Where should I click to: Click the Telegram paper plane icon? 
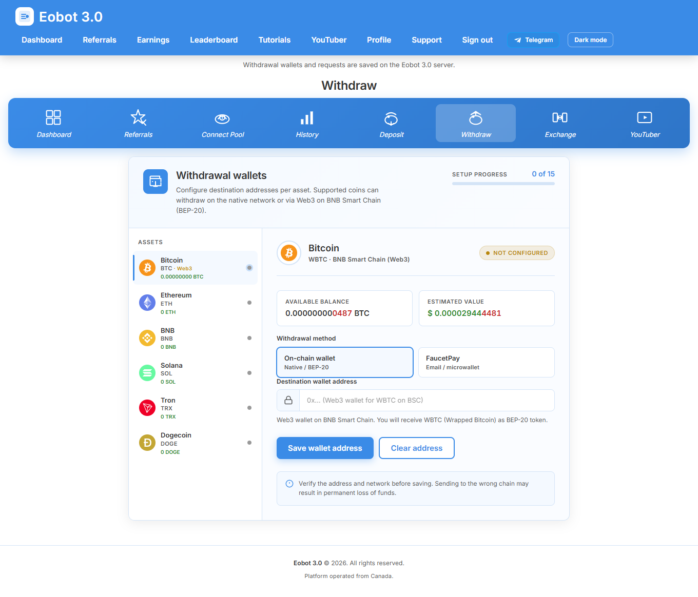click(x=518, y=40)
